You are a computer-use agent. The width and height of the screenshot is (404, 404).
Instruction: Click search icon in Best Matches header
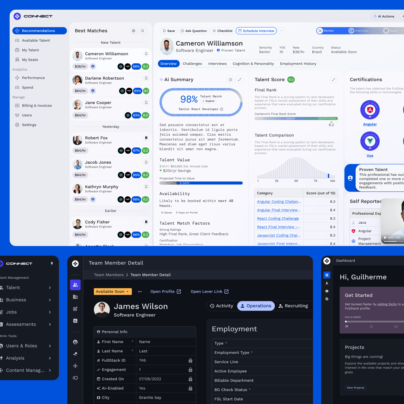(143, 31)
